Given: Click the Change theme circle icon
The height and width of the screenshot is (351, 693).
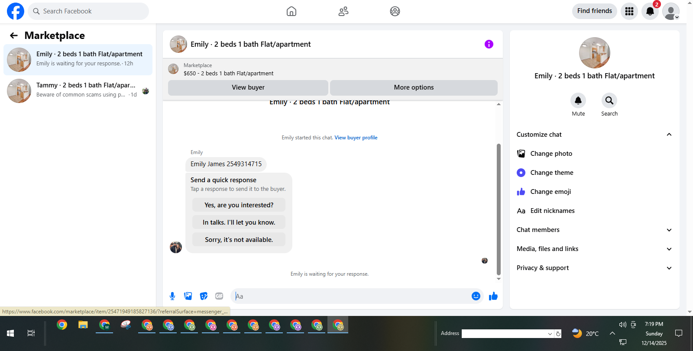Looking at the screenshot, I should pyautogui.click(x=521, y=173).
